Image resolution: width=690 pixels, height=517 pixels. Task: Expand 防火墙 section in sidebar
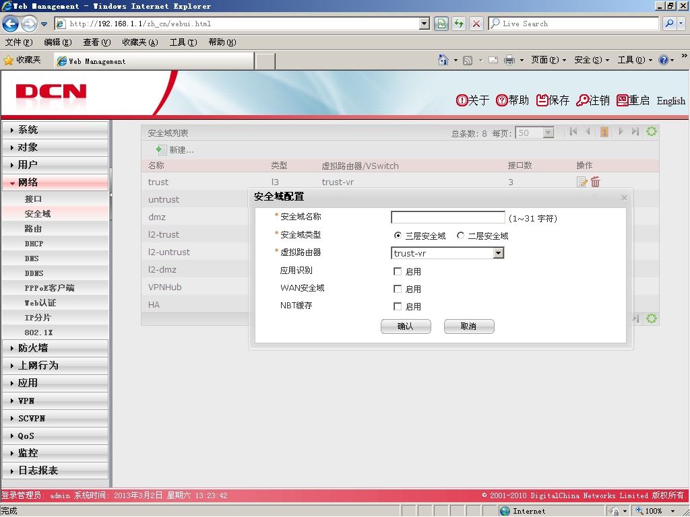point(55,348)
